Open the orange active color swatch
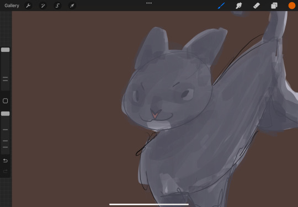Screen dimensions: 298x207 coord(292,6)
